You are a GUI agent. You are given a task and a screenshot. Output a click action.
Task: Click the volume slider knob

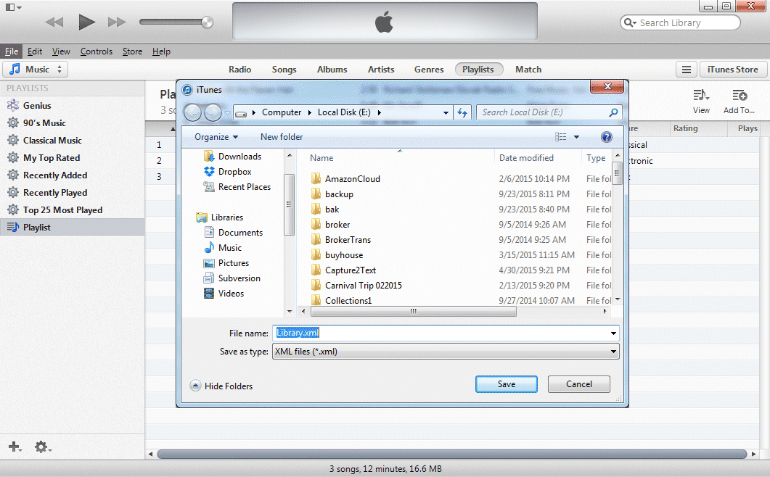[208, 22]
